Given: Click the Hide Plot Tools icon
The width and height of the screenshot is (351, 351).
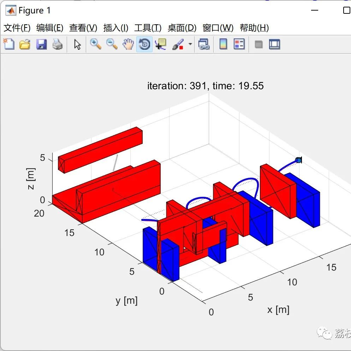Looking at the screenshot, I should pyautogui.click(x=258, y=44).
